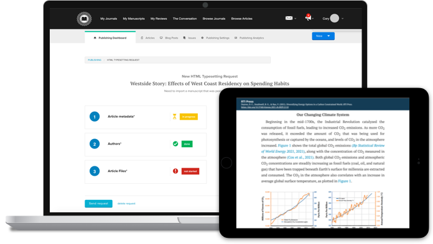This screenshot has height=244, width=433.
Task: Click the DOI link in tablet header
Action: click(264, 107)
